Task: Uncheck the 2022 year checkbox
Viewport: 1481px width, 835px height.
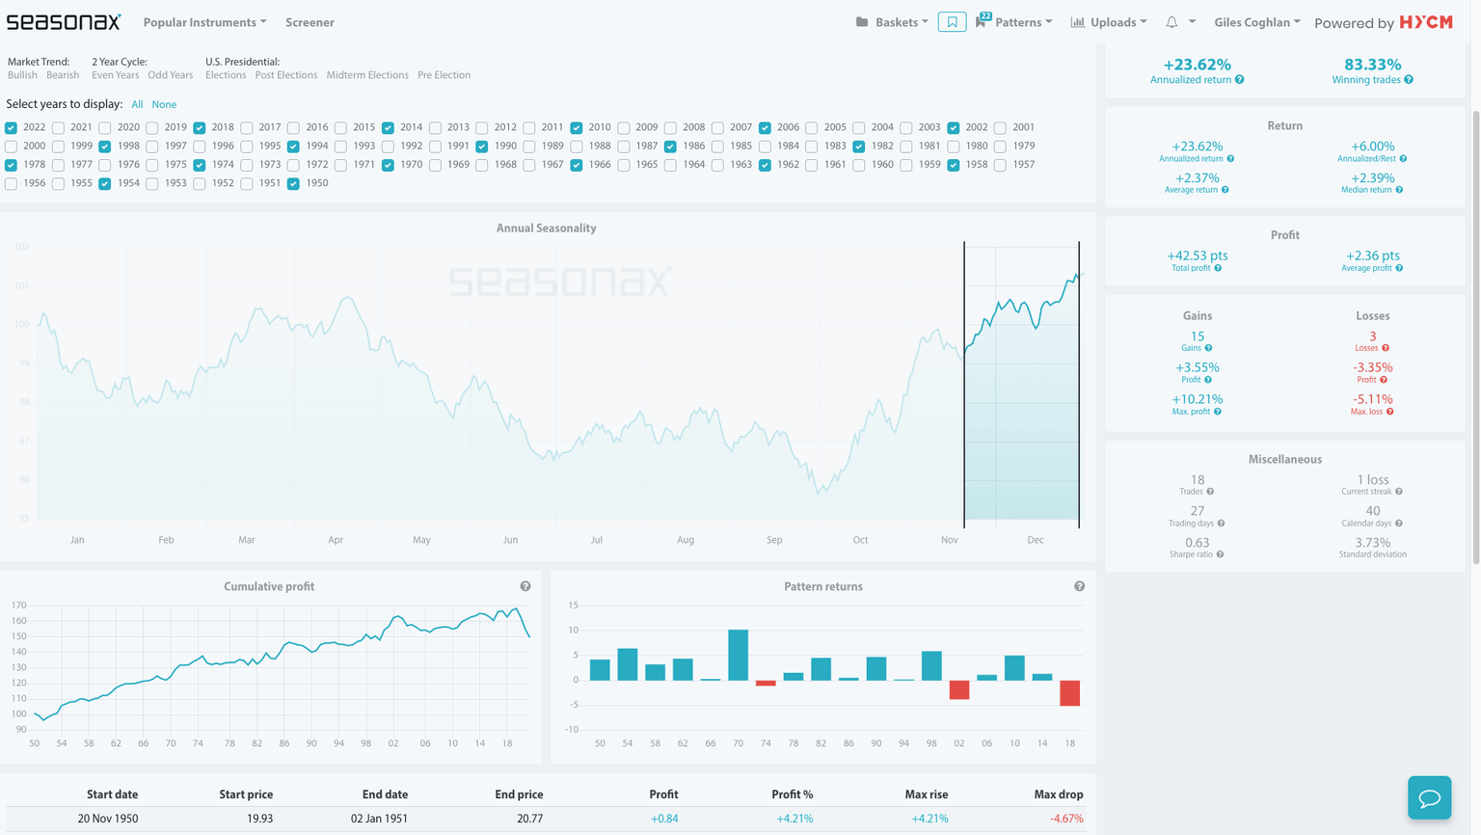Action: coord(11,127)
